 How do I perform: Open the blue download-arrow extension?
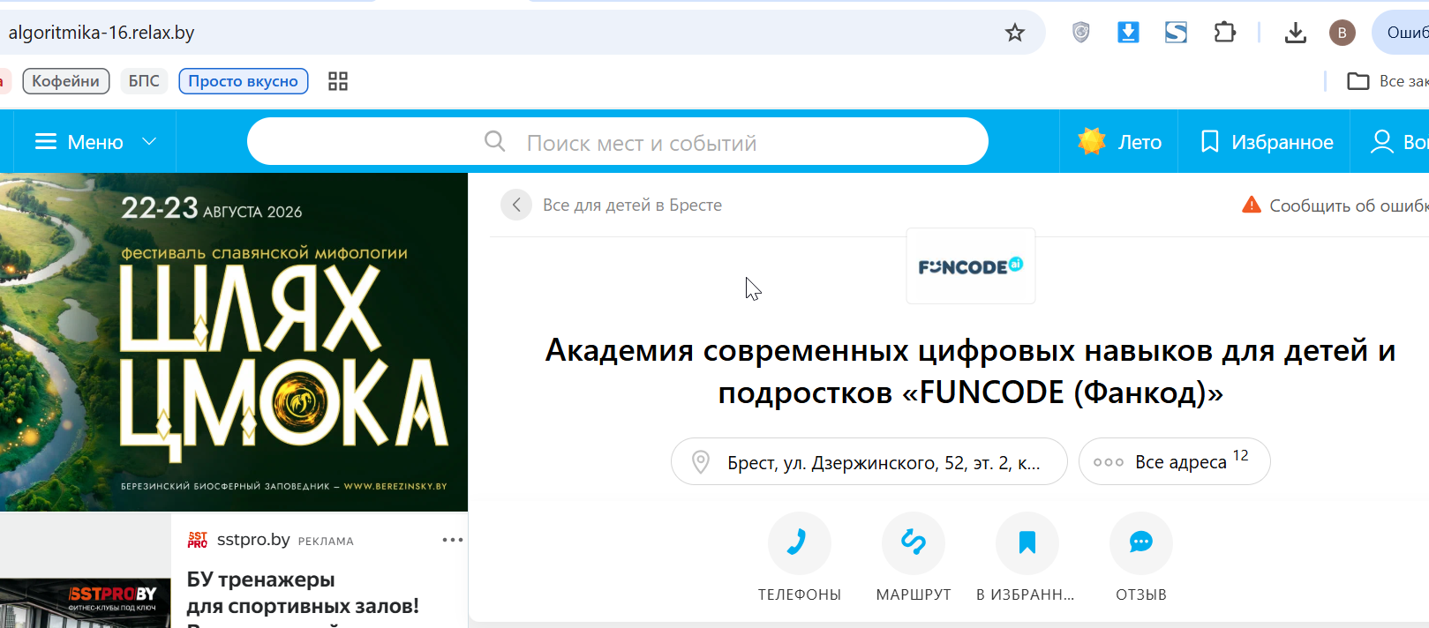pyautogui.click(x=1128, y=33)
